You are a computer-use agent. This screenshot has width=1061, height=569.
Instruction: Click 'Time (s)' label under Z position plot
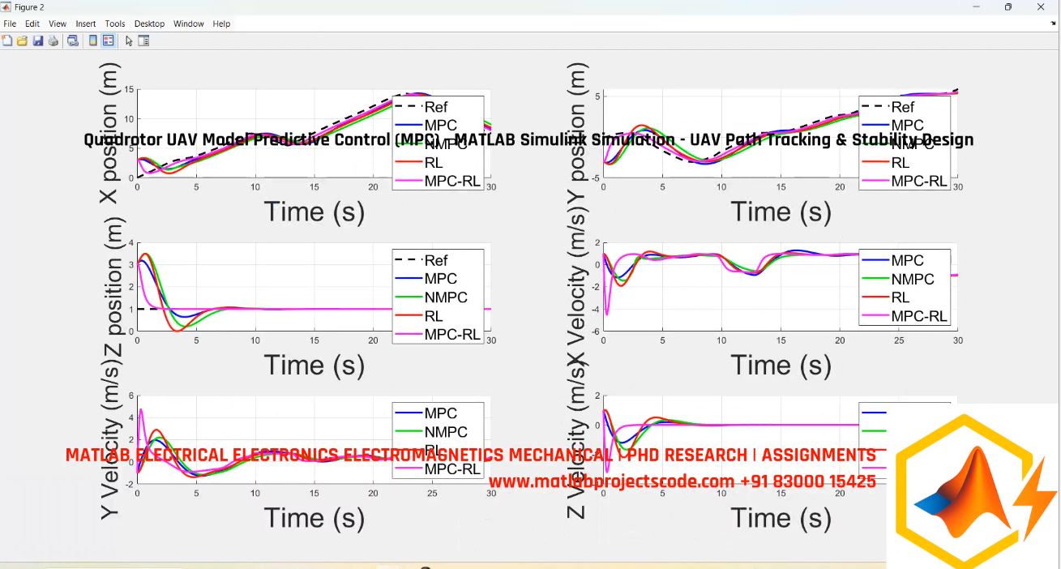click(x=314, y=365)
